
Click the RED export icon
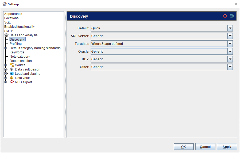pyautogui.click(x=12, y=82)
